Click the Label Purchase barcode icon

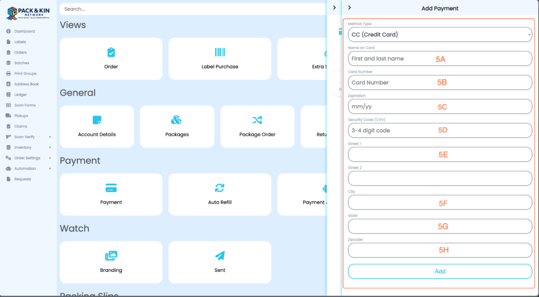(220, 52)
